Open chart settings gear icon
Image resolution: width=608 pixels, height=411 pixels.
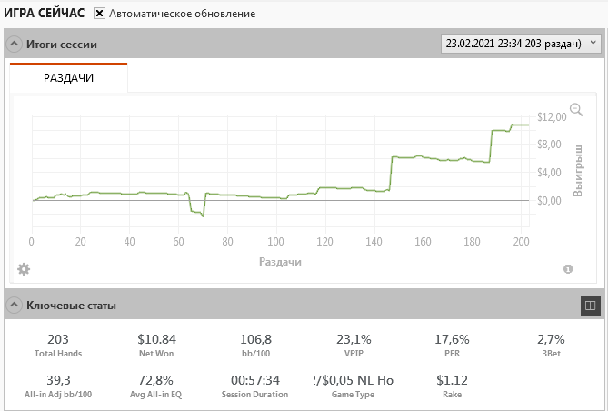(x=24, y=269)
